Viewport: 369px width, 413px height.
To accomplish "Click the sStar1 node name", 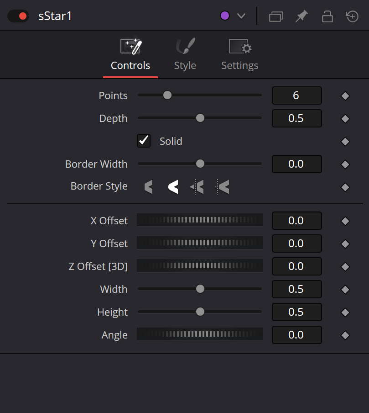I will click(x=55, y=16).
